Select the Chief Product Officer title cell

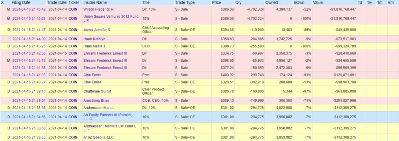tap(158, 91)
